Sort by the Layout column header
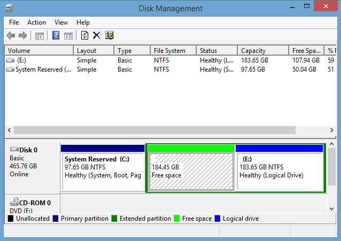 point(94,51)
